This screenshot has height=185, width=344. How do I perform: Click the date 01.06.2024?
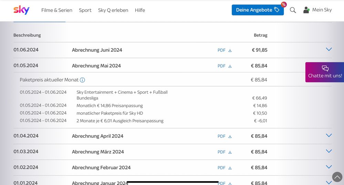click(x=26, y=50)
